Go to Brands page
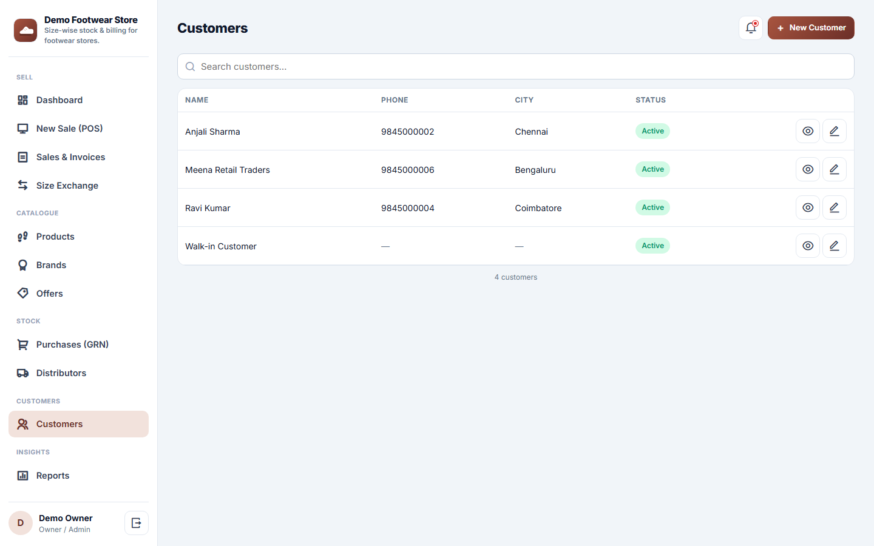The width and height of the screenshot is (874, 546). click(x=78, y=265)
